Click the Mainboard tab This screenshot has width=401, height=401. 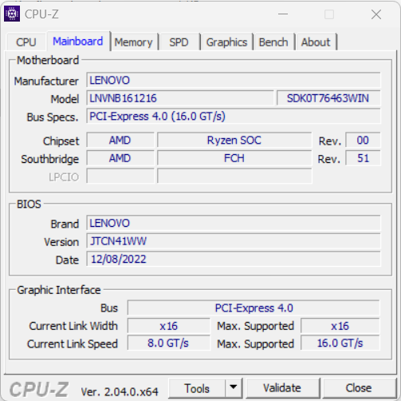coord(78,42)
